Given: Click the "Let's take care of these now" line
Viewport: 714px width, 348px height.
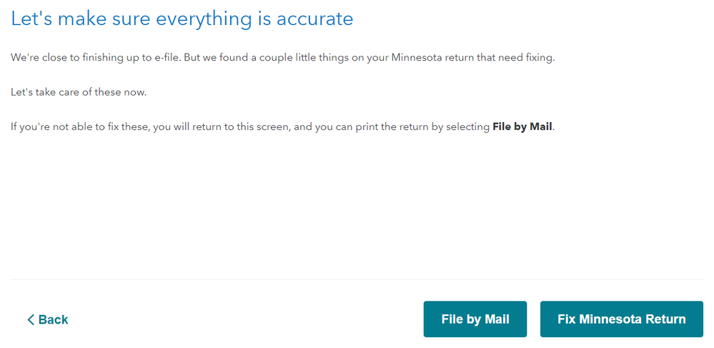Looking at the screenshot, I should tap(79, 92).
